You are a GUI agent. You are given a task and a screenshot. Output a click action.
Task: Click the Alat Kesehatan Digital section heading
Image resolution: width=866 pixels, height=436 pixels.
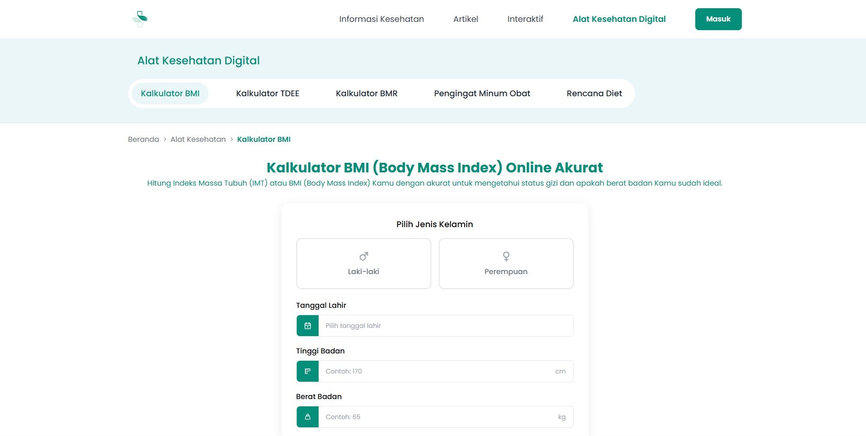199,61
